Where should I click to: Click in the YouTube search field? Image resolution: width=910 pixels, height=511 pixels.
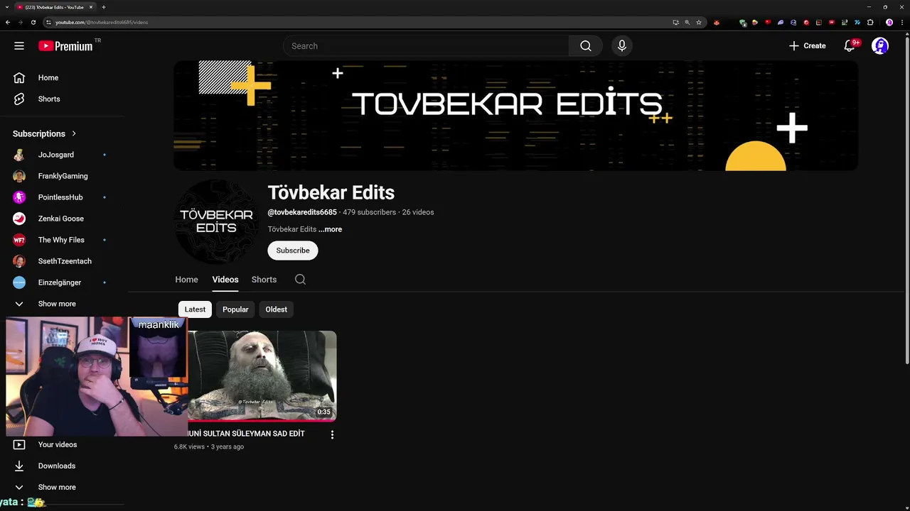[427, 46]
